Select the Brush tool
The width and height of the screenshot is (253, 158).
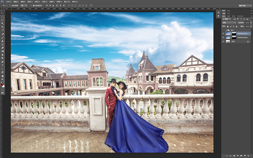3,38
